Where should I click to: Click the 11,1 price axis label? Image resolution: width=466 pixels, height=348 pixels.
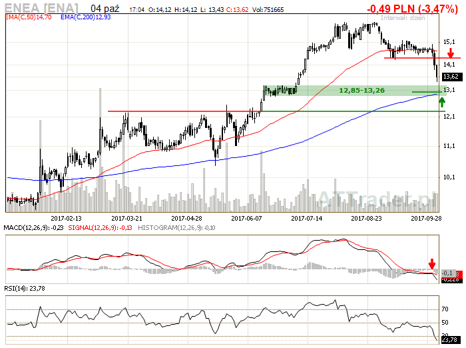pyautogui.click(x=449, y=146)
